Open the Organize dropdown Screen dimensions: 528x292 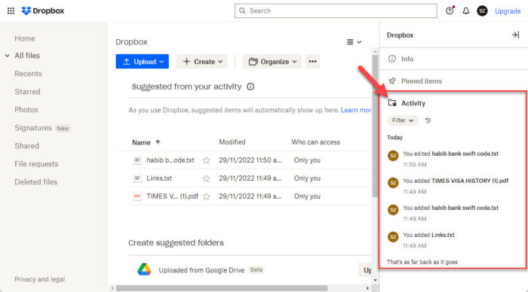coord(272,62)
